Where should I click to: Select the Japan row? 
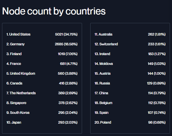click(x=42, y=122)
